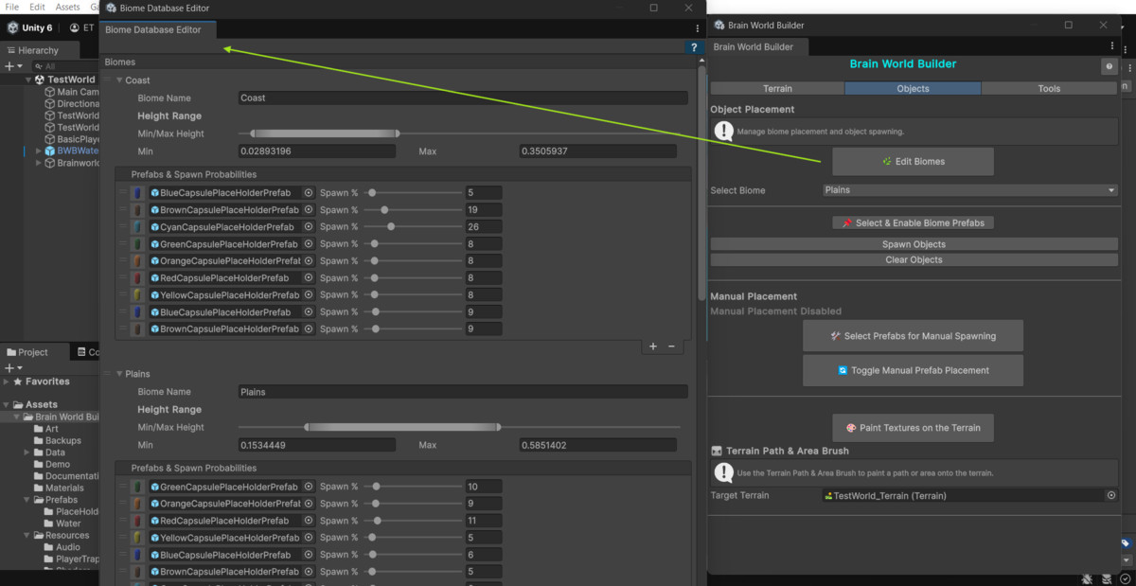This screenshot has width=1136, height=586.
Task: Click Brain World Builder window title icon
Action: (x=719, y=26)
